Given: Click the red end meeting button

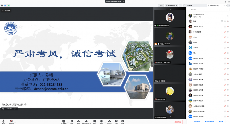Looking at the screenshot, I should pyautogui.click(x=178, y=122).
